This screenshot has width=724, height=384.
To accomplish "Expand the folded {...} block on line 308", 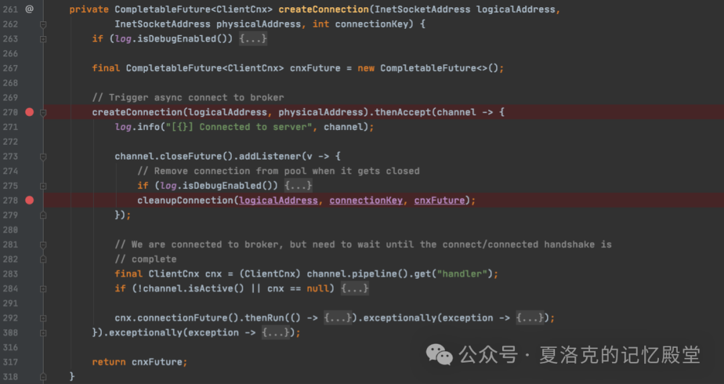I will tap(276, 332).
